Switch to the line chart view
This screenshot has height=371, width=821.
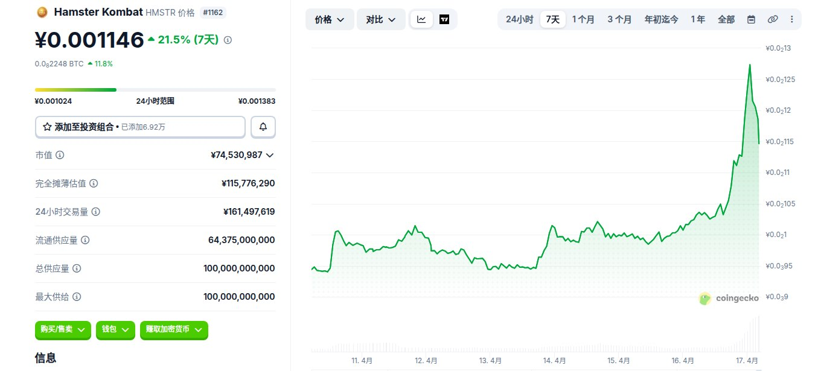pyautogui.click(x=421, y=19)
